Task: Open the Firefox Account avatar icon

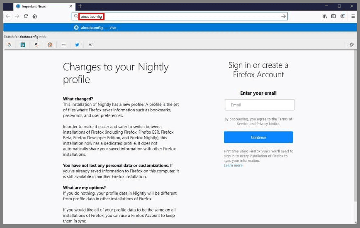Action: pyautogui.click(x=343, y=16)
